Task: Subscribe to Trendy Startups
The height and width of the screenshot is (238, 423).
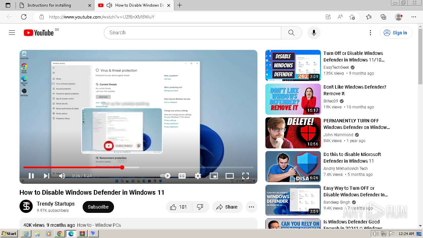Action: [x=98, y=207]
